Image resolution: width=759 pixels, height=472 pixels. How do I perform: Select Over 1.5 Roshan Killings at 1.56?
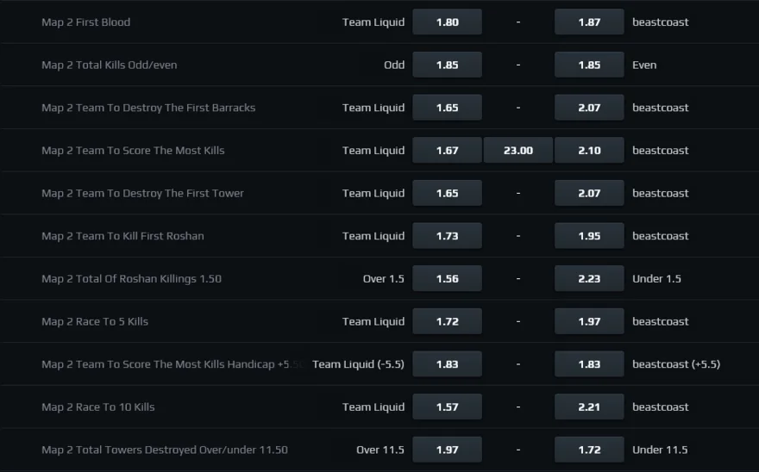(447, 278)
